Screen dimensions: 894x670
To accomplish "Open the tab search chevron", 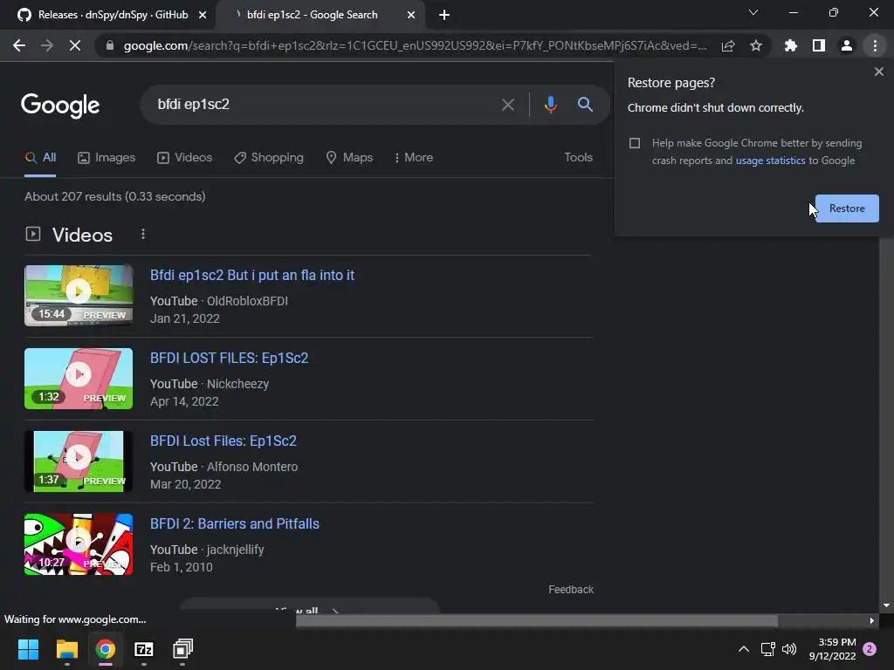I will coord(753,12).
